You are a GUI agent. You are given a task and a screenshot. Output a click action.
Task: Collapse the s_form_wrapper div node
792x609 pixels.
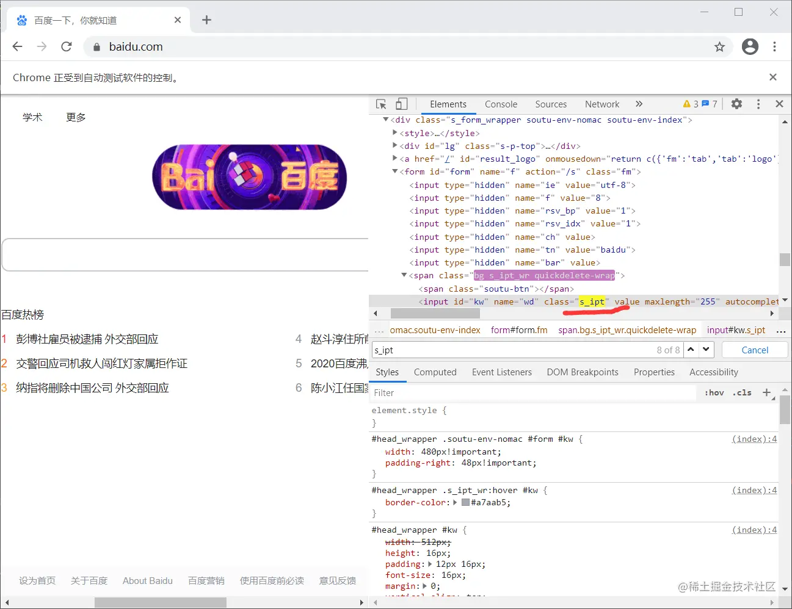click(385, 120)
